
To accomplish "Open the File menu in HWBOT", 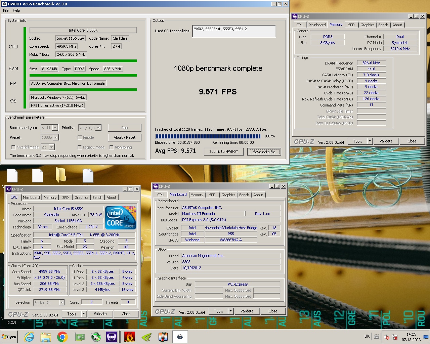I will [6, 10].
